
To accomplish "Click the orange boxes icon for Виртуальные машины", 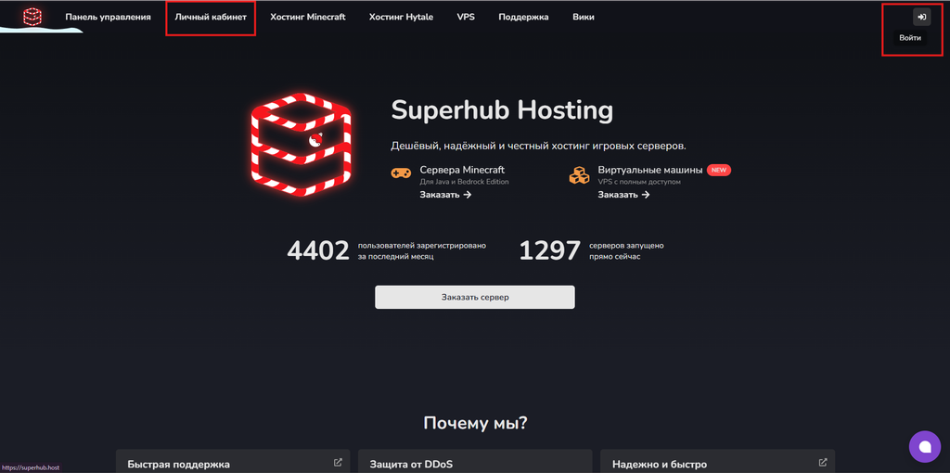I will (580, 174).
